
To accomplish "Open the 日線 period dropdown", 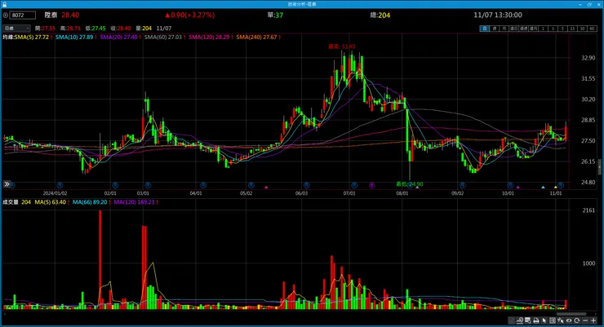I will pyautogui.click(x=16, y=28).
